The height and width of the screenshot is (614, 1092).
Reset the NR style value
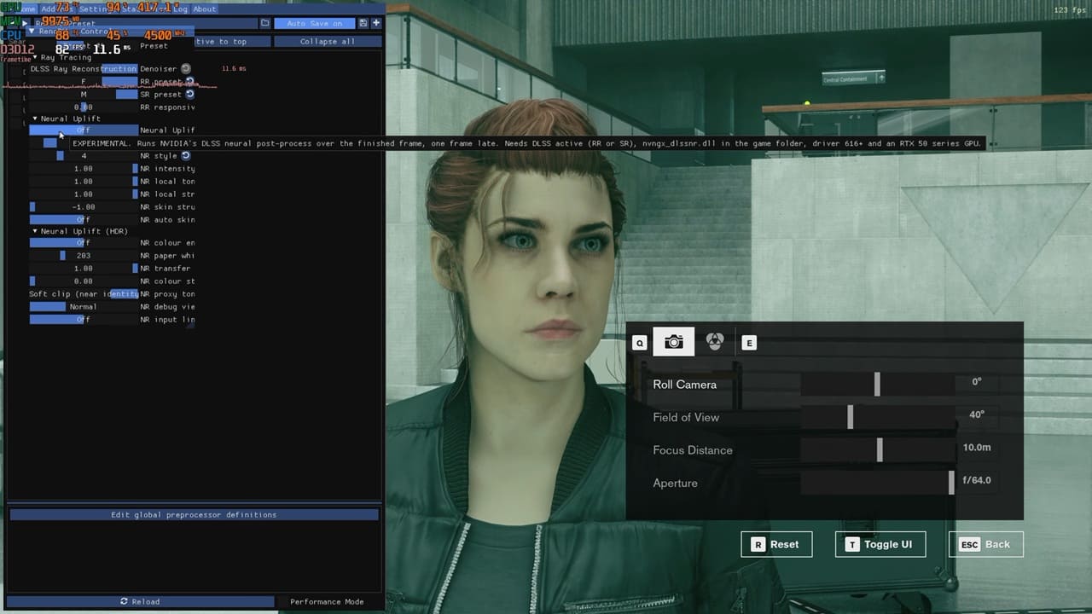tap(185, 156)
